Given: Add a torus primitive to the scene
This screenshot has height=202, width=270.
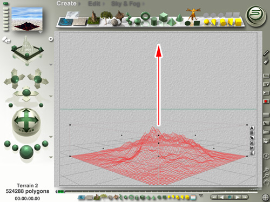Looking at the screenshot, I should 145,16.
